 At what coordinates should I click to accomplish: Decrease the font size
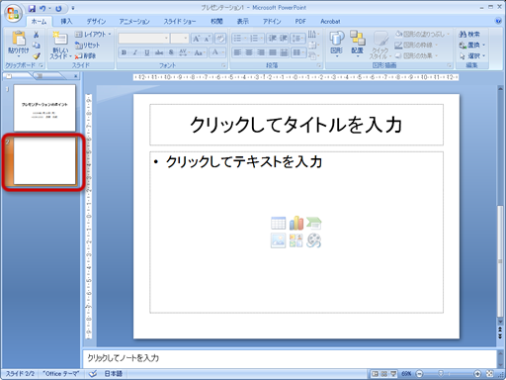coord(208,39)
